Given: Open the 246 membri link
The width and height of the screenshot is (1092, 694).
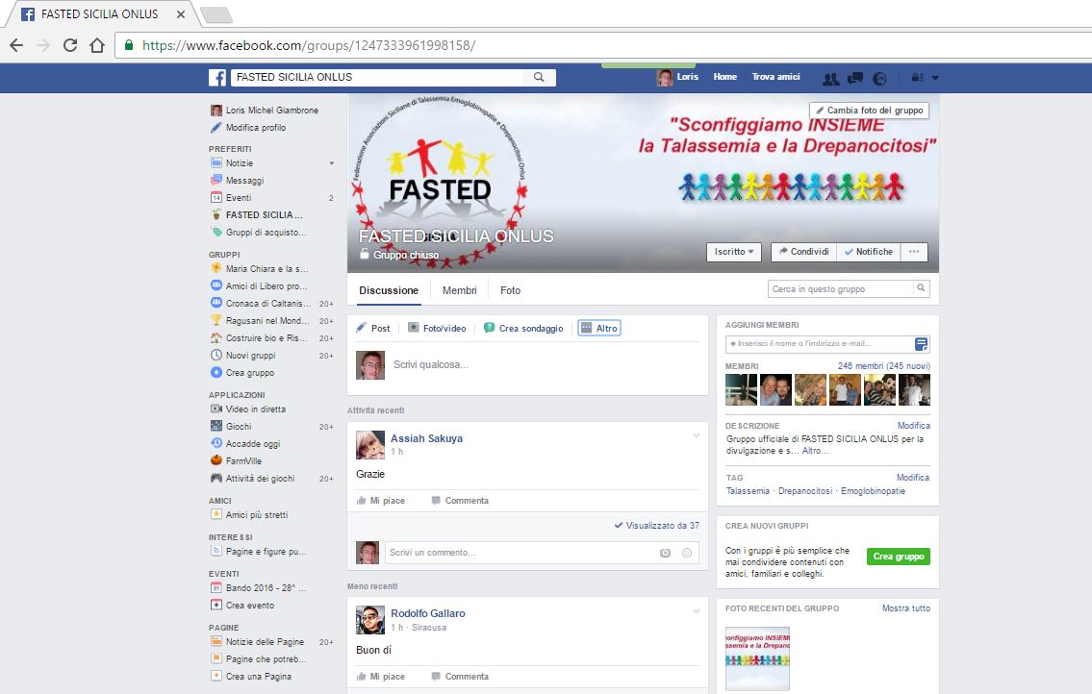Looking at the screenshot, I should click(x=884, y=366).
